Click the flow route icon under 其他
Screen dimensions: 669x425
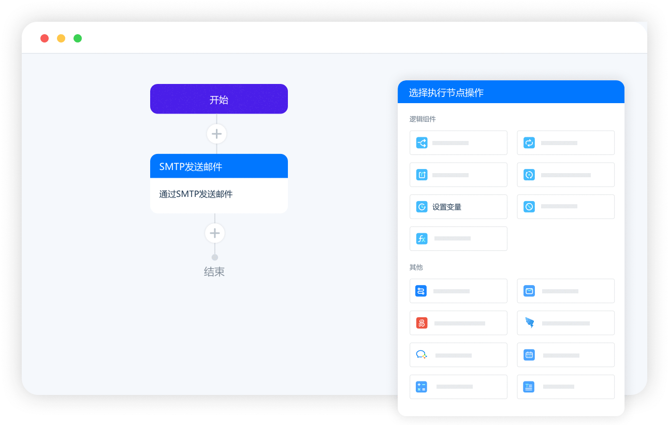[421, 291]
